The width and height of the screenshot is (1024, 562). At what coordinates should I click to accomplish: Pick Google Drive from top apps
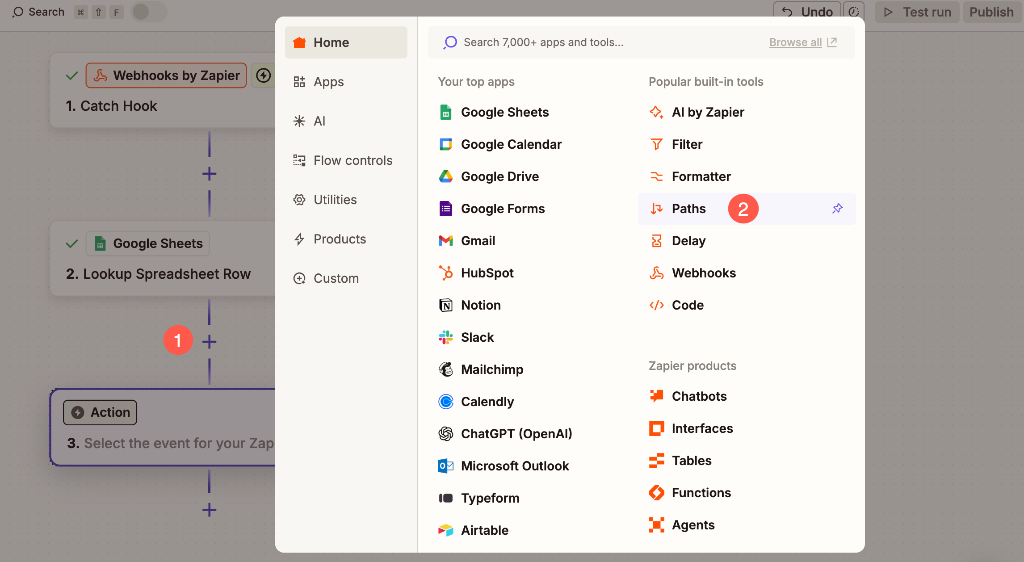click(x=489, y=176)
